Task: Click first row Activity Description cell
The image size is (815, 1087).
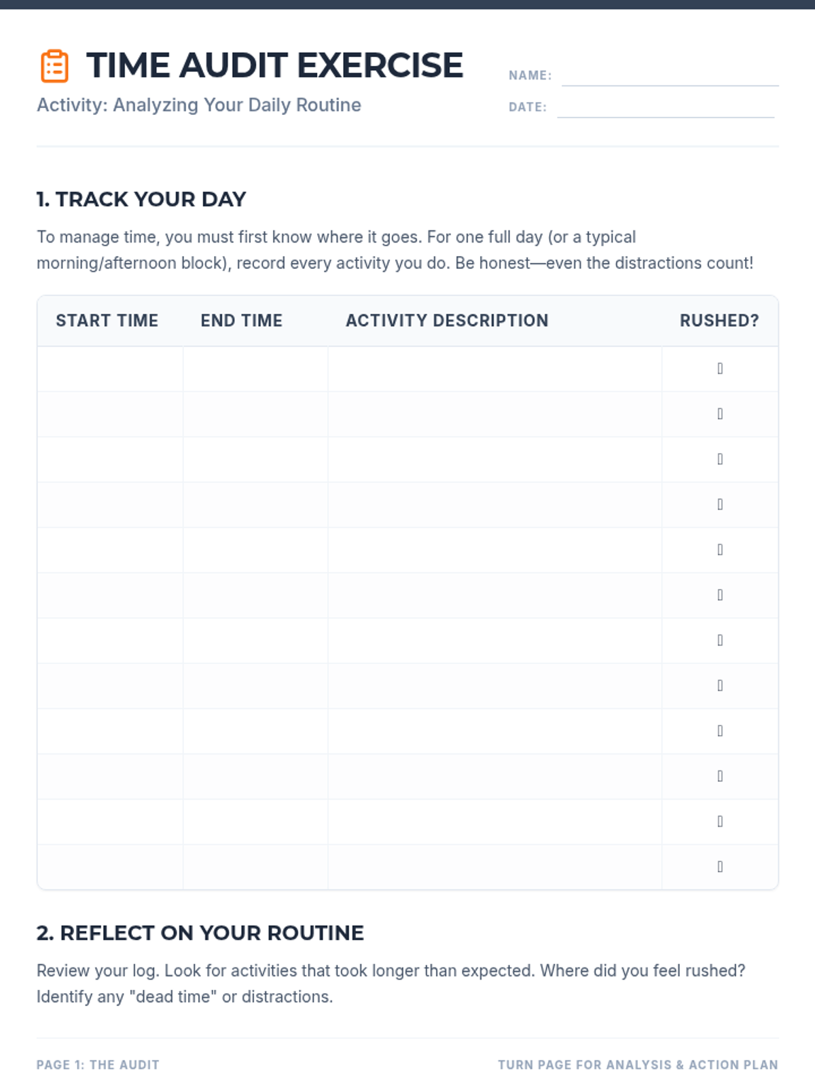Action: click(x=494, y=369)
